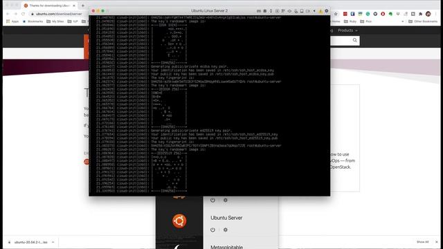This screenshot has width=443, height=249.
Task: Open options chevron for downloaded iso file
Action: [x=53, y=242]
